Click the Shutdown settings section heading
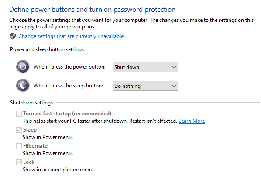261x194 pixels. coord(31,103)
